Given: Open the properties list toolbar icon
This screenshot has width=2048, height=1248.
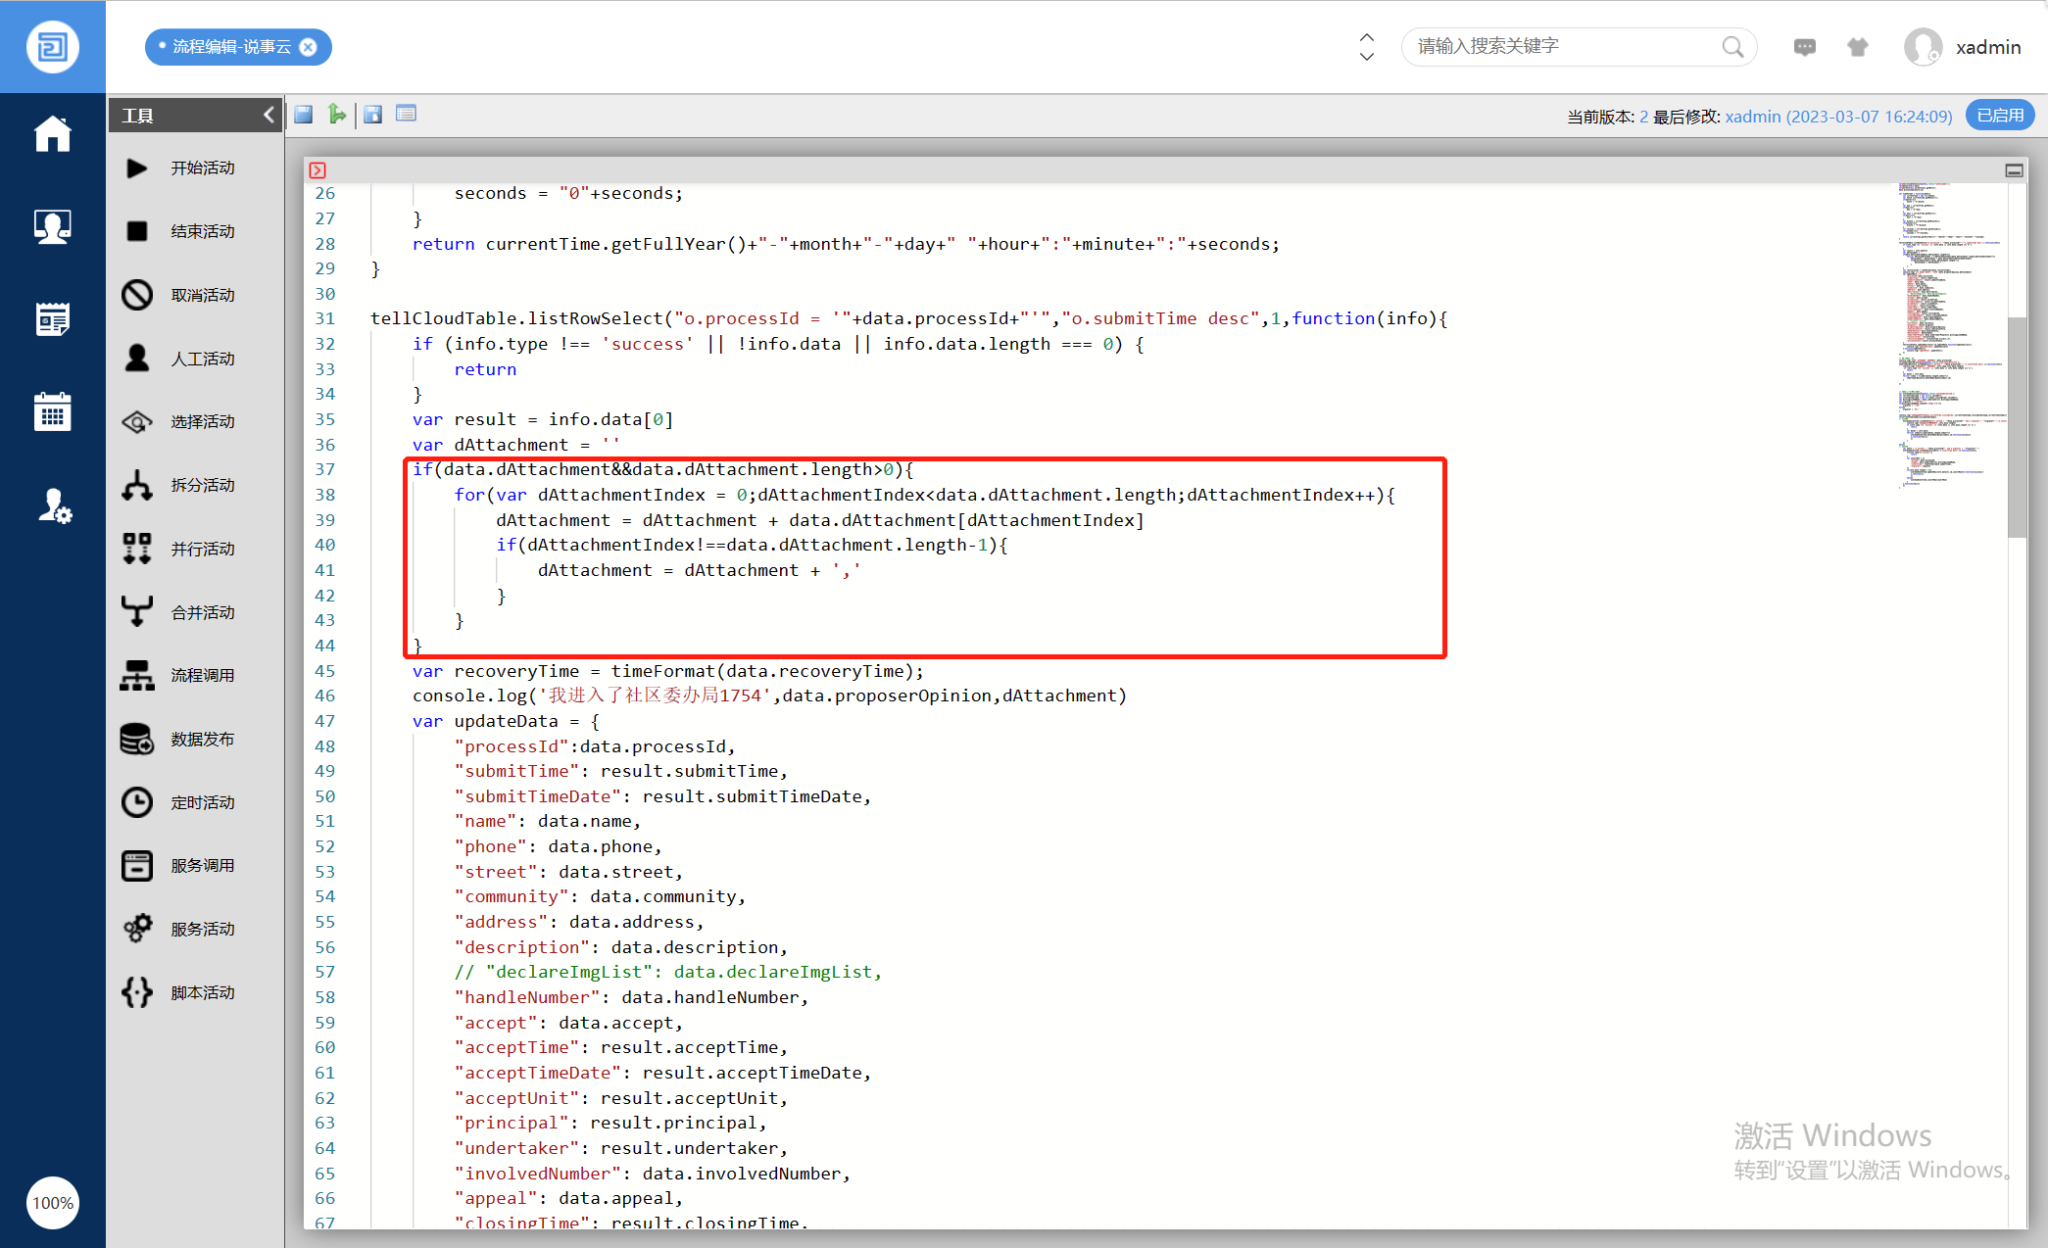Looking at the screenshot, I should tap(406, 115).
